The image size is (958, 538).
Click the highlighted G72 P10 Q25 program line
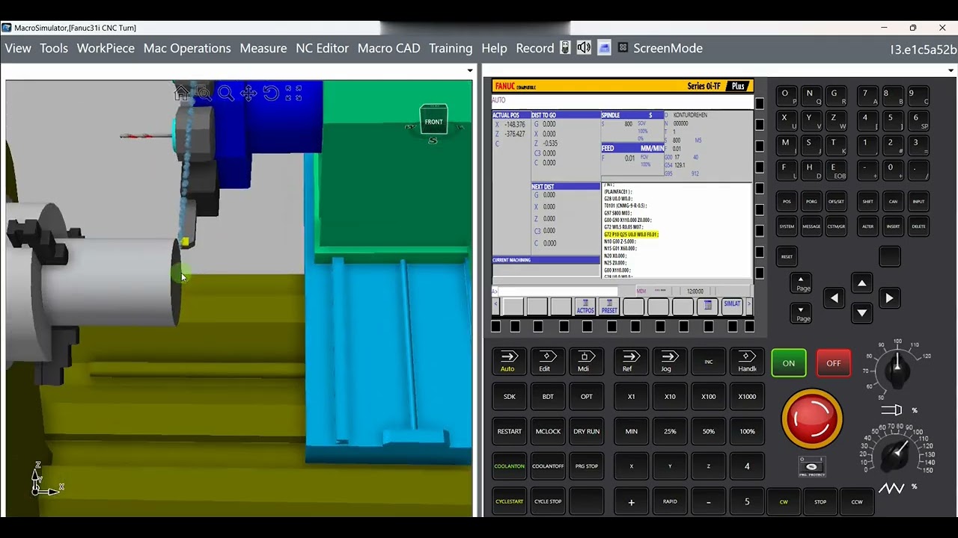point(631,235)
